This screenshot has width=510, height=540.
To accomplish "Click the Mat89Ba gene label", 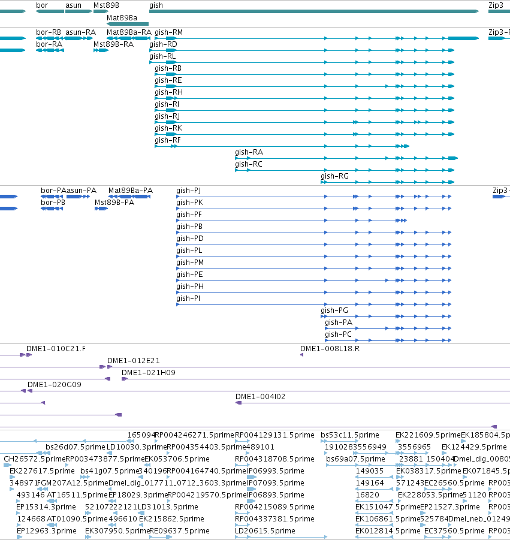I will pyautogui.click(x=122, y=18).
